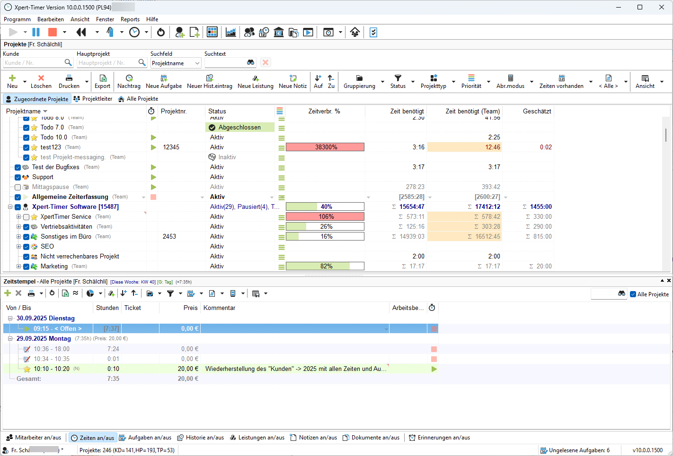The height and width of the screenshot is (456, 673).
Task: Toggle the Support project checkbox
Action: [x=18, y=177]
